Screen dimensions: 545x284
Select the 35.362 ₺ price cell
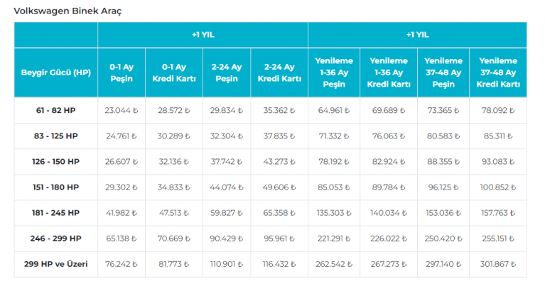coord(279,111)
